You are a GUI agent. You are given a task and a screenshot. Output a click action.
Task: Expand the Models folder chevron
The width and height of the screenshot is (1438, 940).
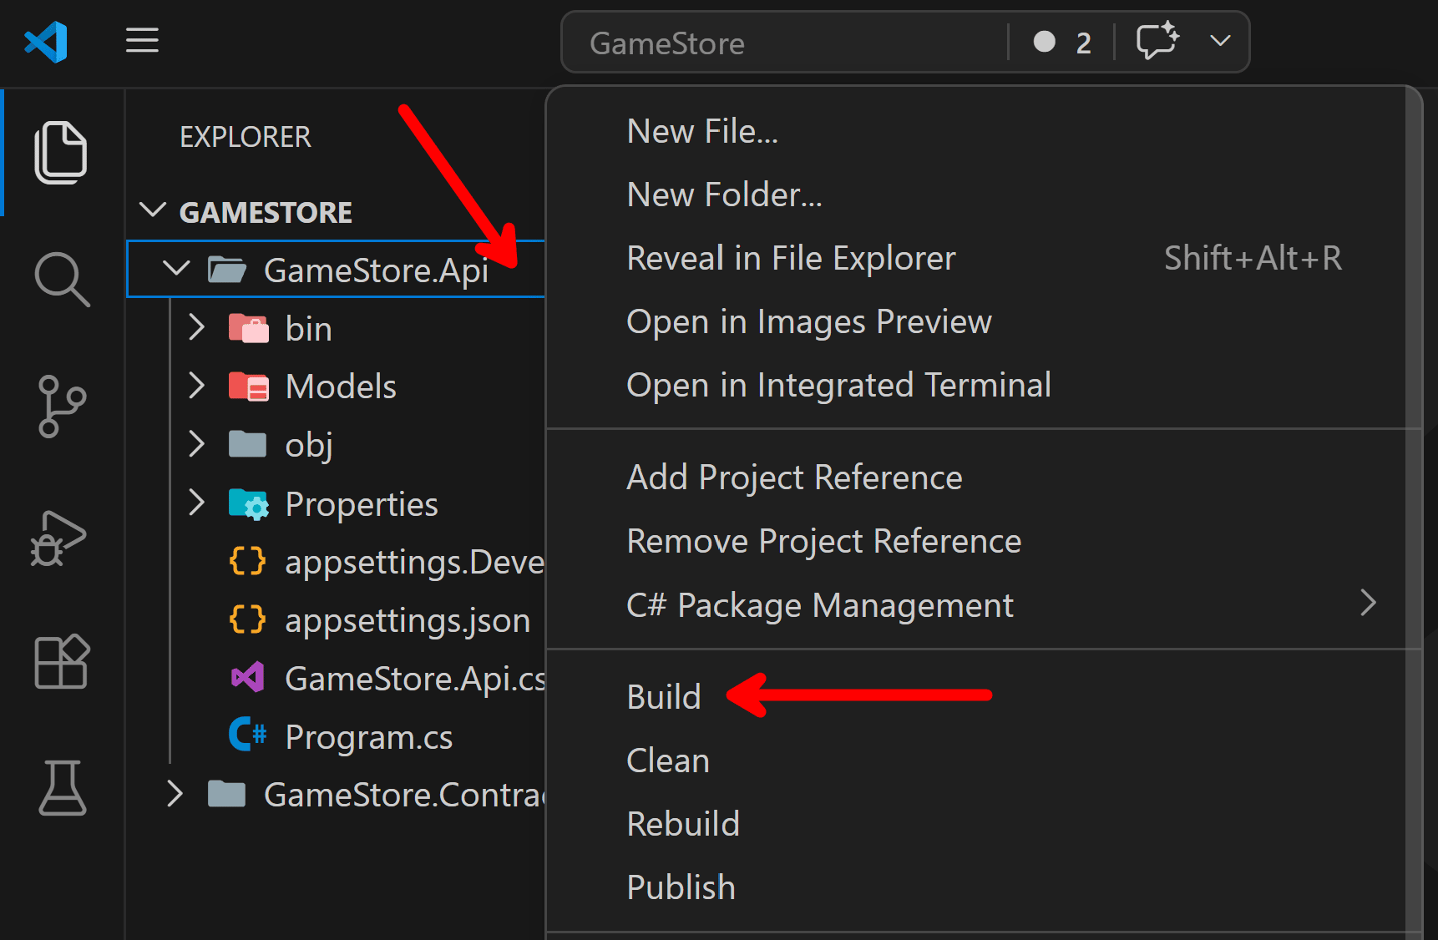pos(196,386)
